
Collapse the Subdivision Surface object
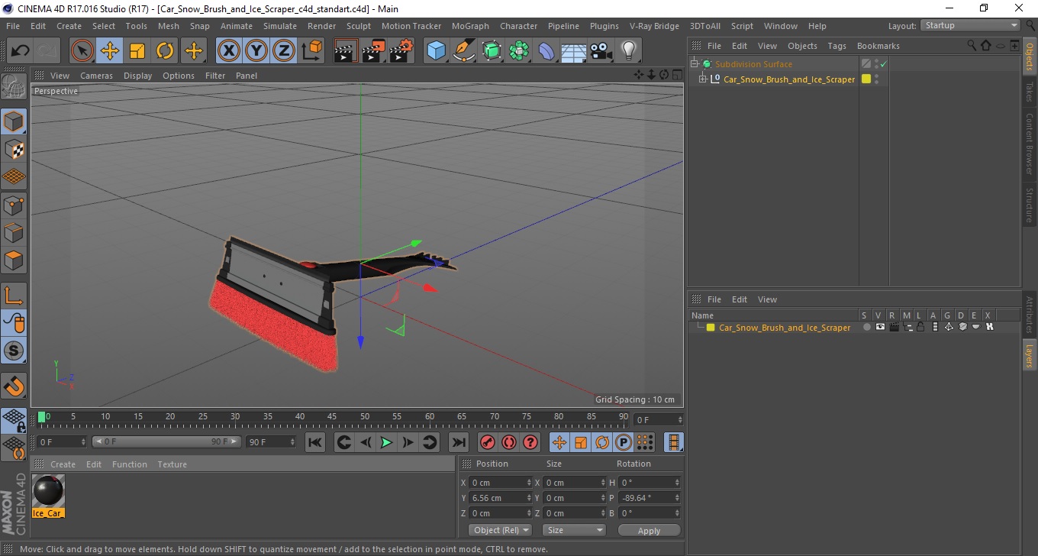pyautogui.click(x=694, y=64)
